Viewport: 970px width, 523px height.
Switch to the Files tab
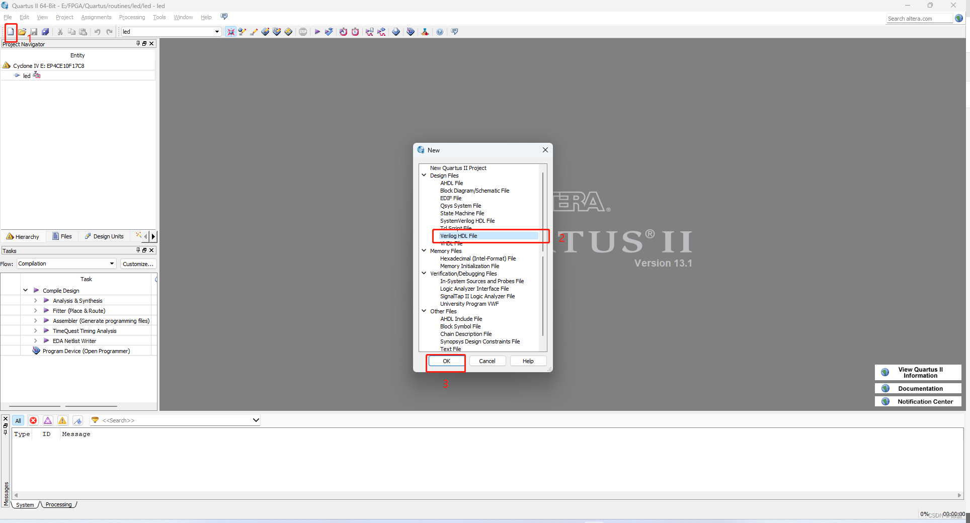[x=62, y=236]
